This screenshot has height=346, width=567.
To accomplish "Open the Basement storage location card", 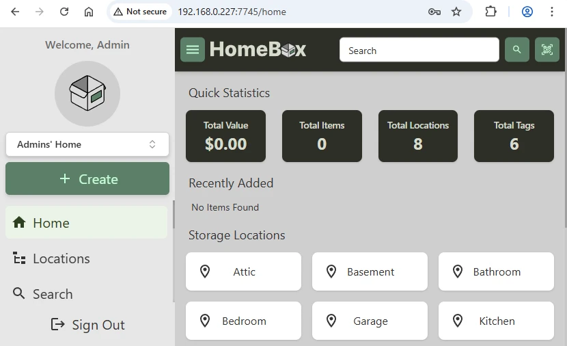I will click(x=370, y=271).
